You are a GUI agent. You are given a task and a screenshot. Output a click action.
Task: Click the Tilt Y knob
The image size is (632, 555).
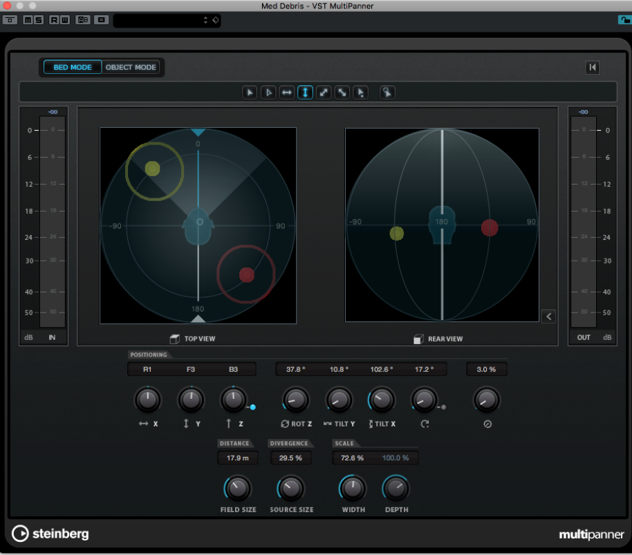point(339,399)
